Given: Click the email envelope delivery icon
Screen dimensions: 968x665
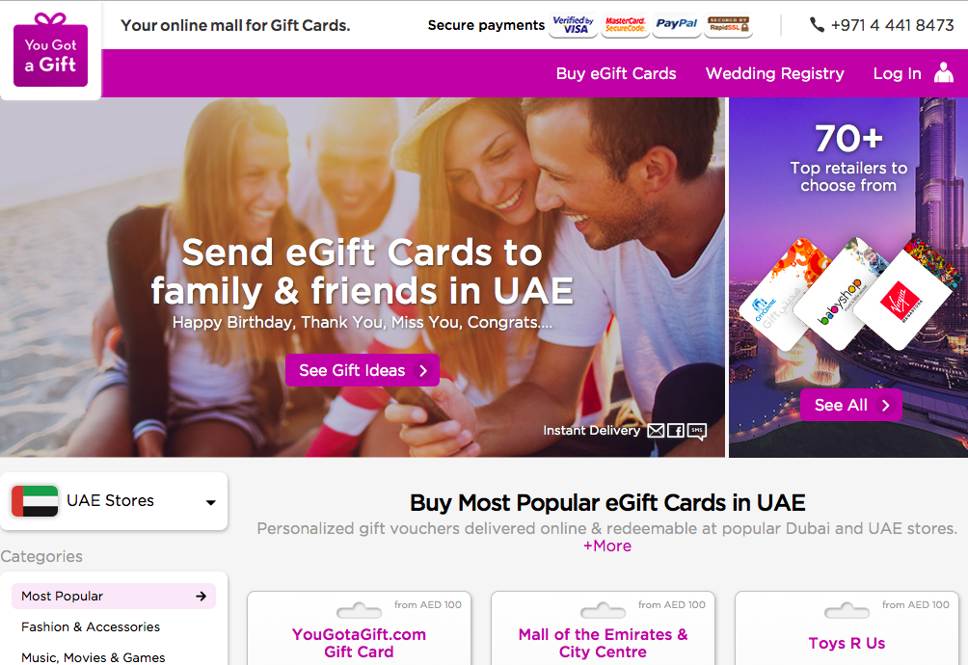Looking at the screenshot, I should [x=656, y=431].
